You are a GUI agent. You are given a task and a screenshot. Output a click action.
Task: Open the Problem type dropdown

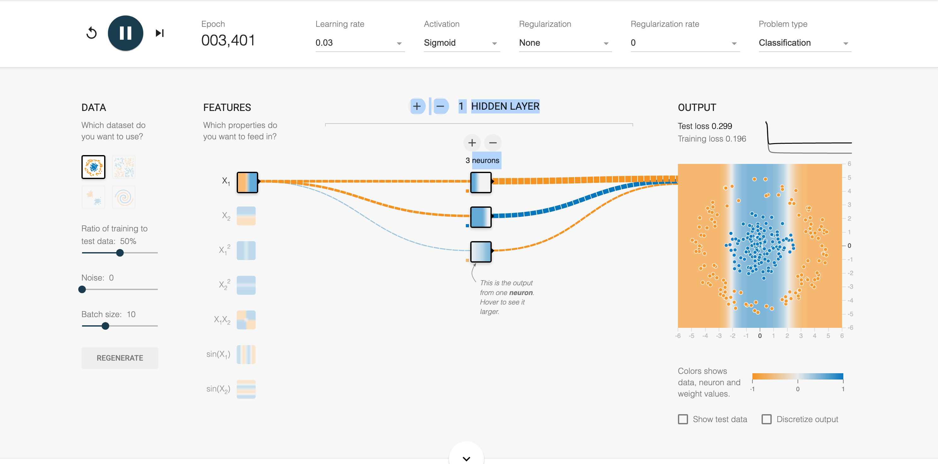click(x=804, y=43)
